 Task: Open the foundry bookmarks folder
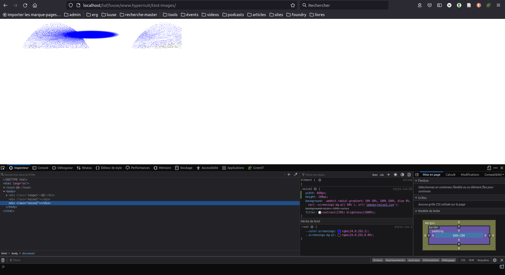coord(296,15)
